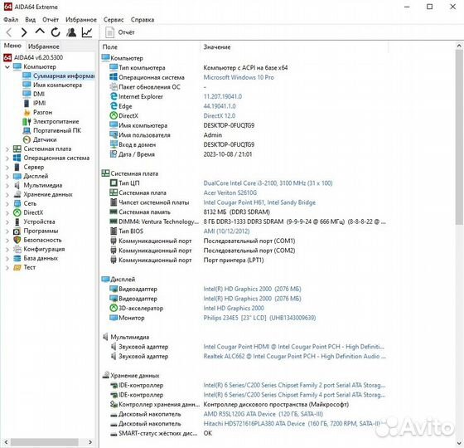Click the graph chart toolbar icon

click(x=87, y=32)
